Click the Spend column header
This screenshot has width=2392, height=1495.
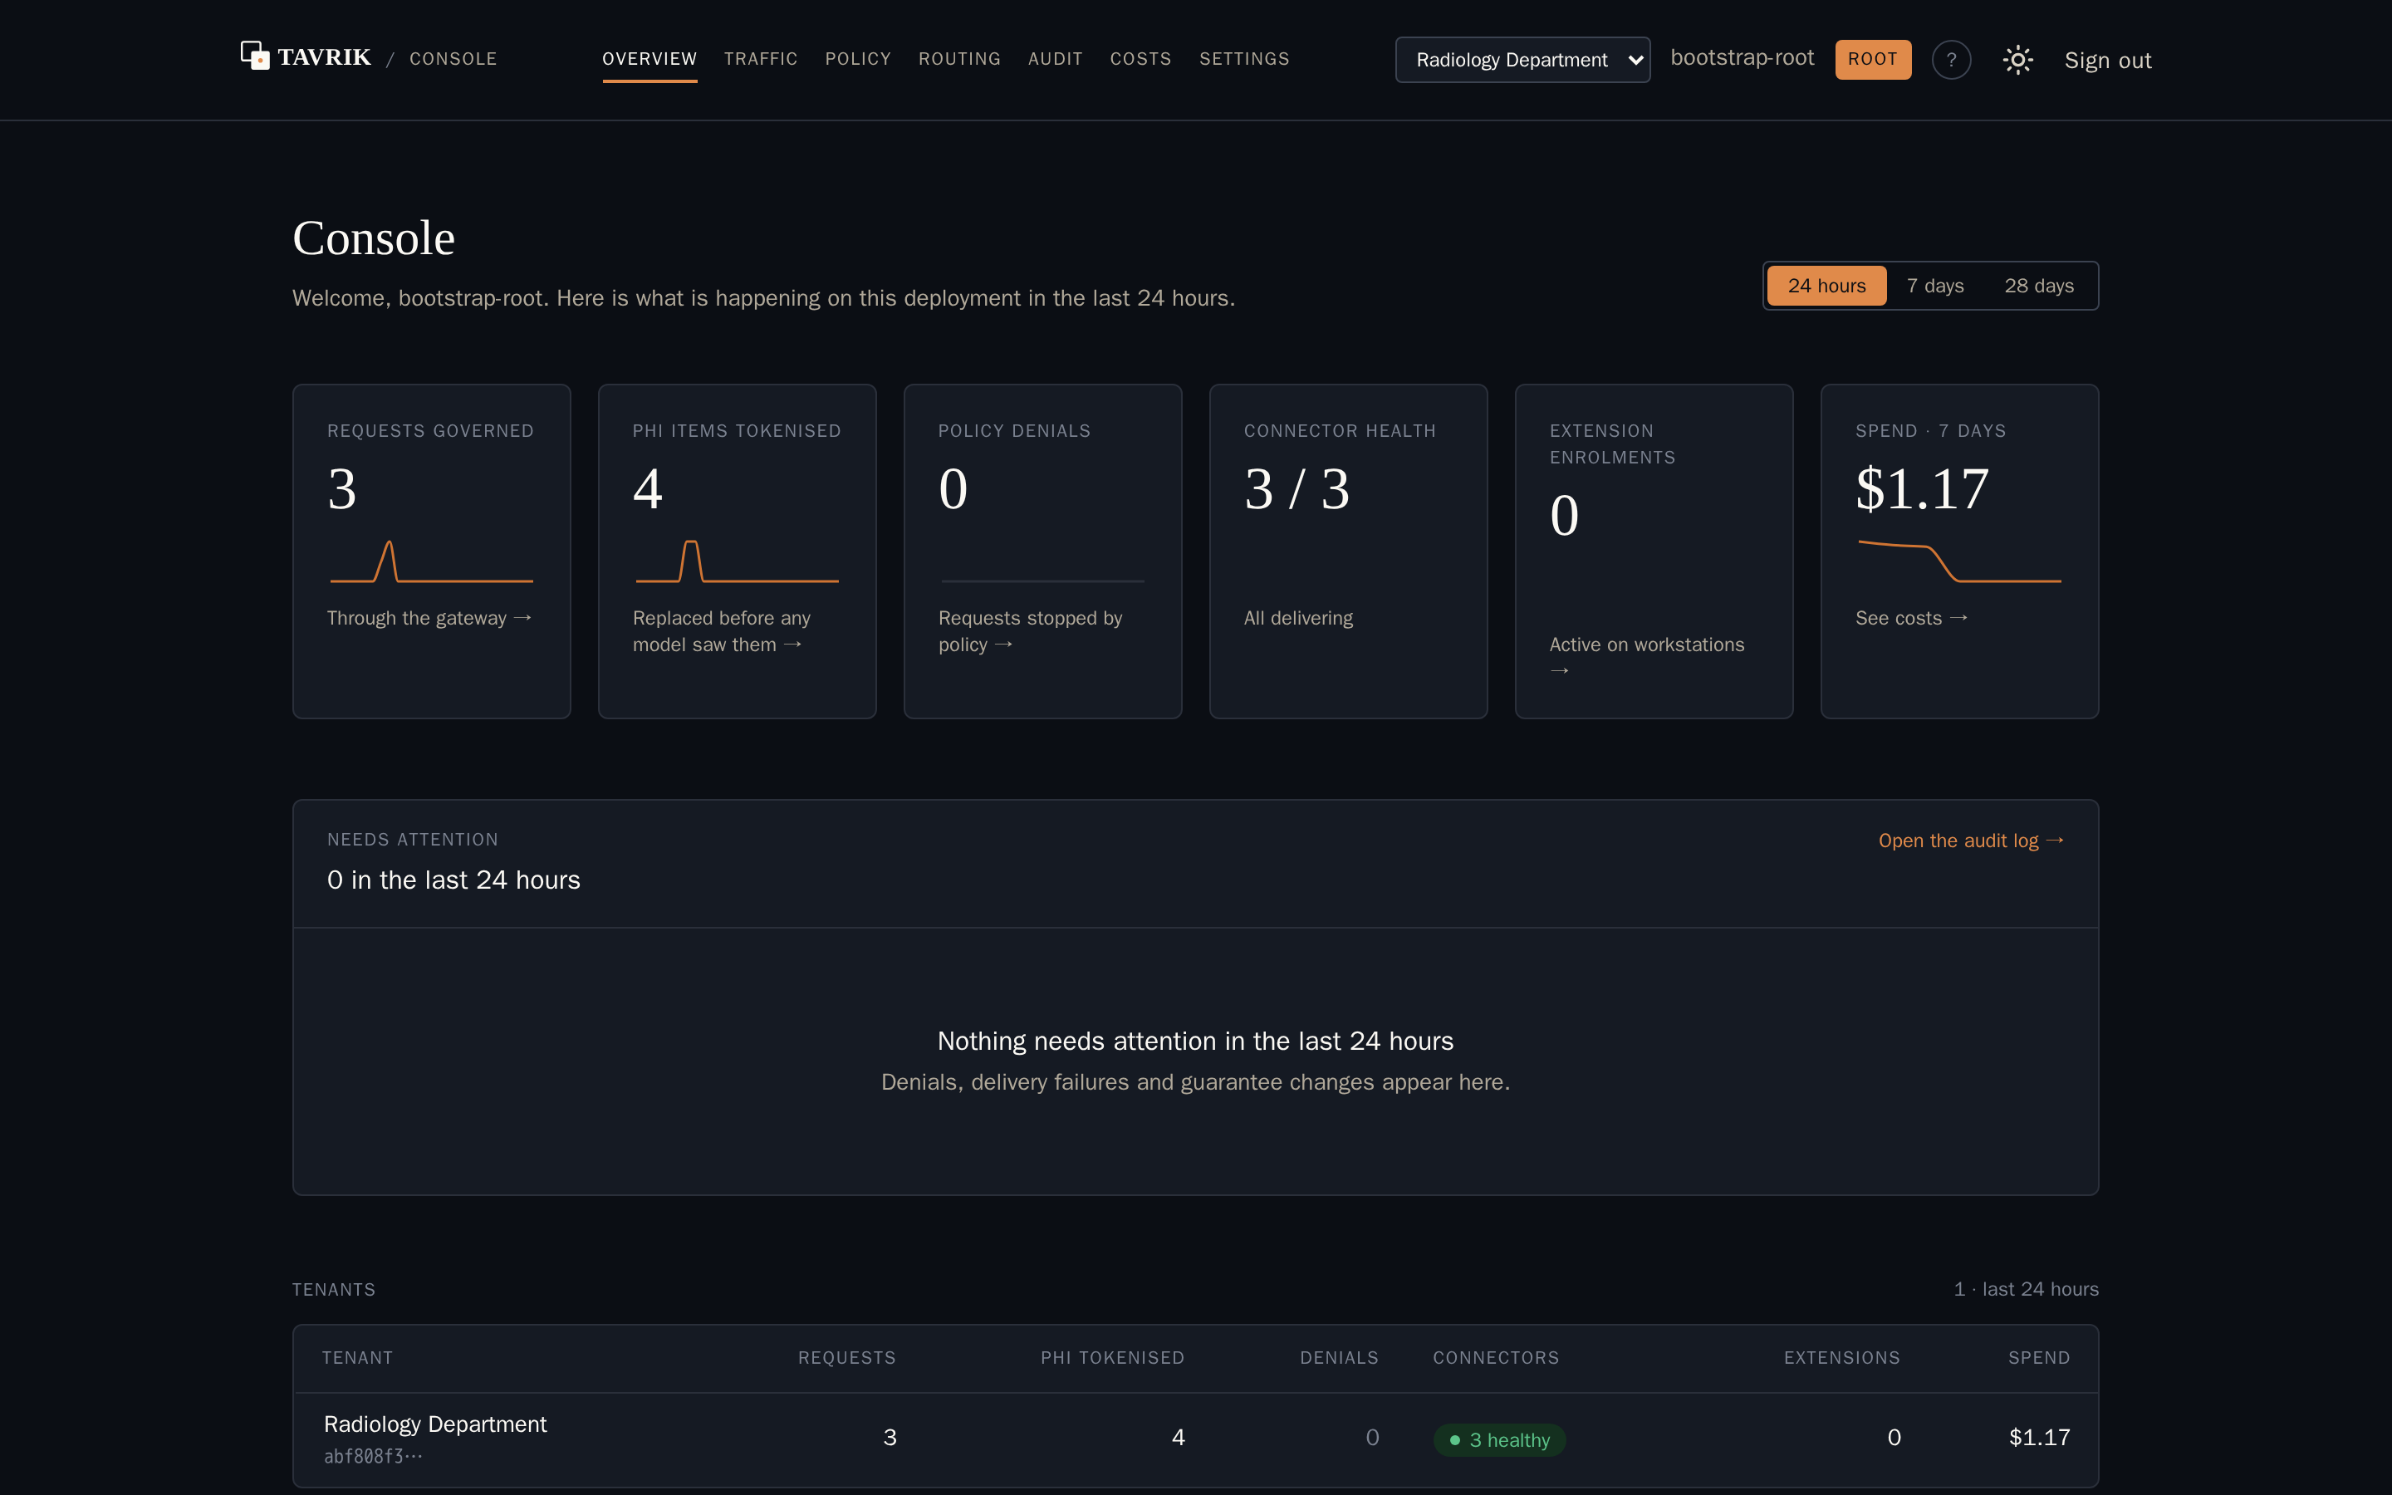click(x=2038, y=1358)
